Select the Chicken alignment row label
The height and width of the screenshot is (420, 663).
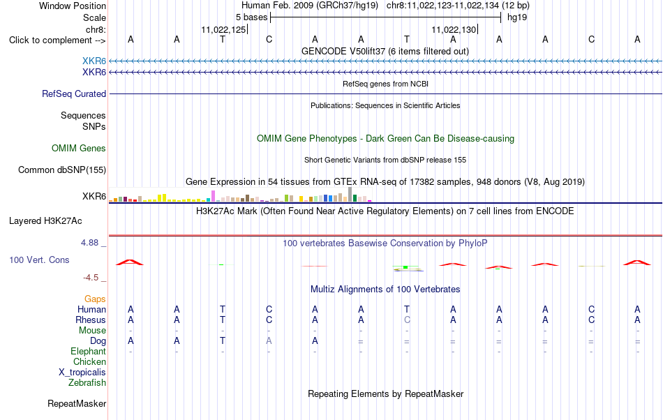89,361
